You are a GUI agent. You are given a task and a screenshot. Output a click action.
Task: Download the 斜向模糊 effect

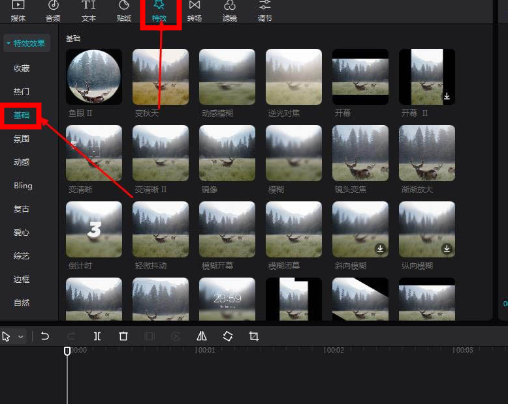pos(380,249)
